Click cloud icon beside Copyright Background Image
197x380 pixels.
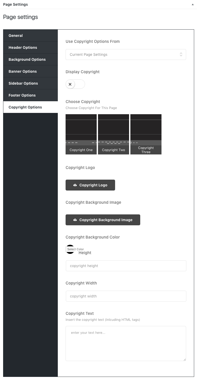(75, 220)
